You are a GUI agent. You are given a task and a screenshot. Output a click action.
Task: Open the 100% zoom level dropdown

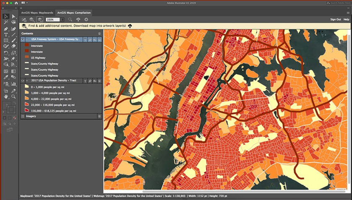pyautogui.click(x=63, y=20)
